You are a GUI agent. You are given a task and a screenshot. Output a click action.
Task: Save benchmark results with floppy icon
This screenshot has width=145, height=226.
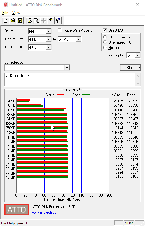click(20, 20)
